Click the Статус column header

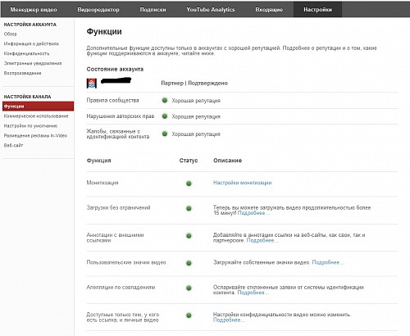pos(189,161)
